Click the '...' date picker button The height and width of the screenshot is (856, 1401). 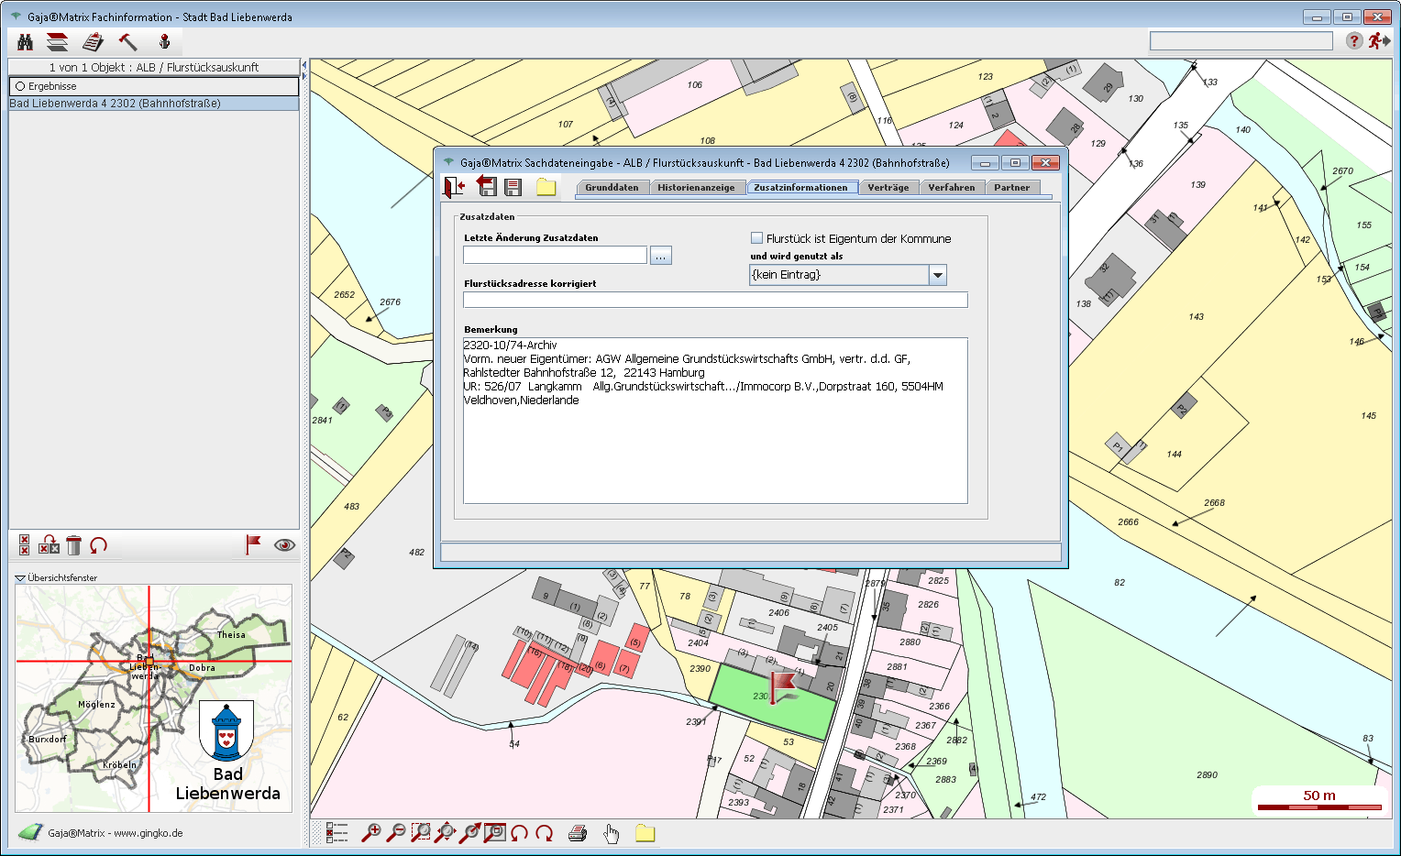[660, 256]
